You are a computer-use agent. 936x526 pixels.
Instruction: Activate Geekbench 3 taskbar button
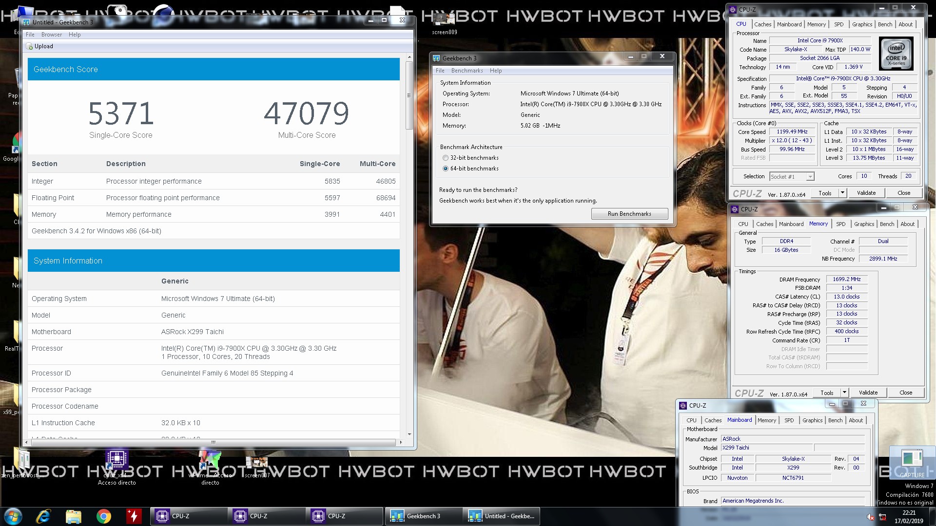(x=423, y=516)
